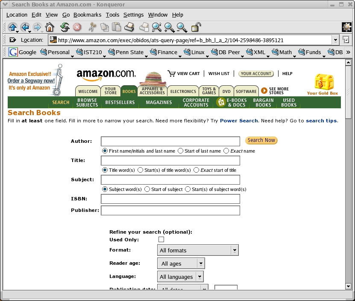Click the page scrollbar up arrow
The height and width of the screenshot is (301, 355).
[x=348, y=62]
